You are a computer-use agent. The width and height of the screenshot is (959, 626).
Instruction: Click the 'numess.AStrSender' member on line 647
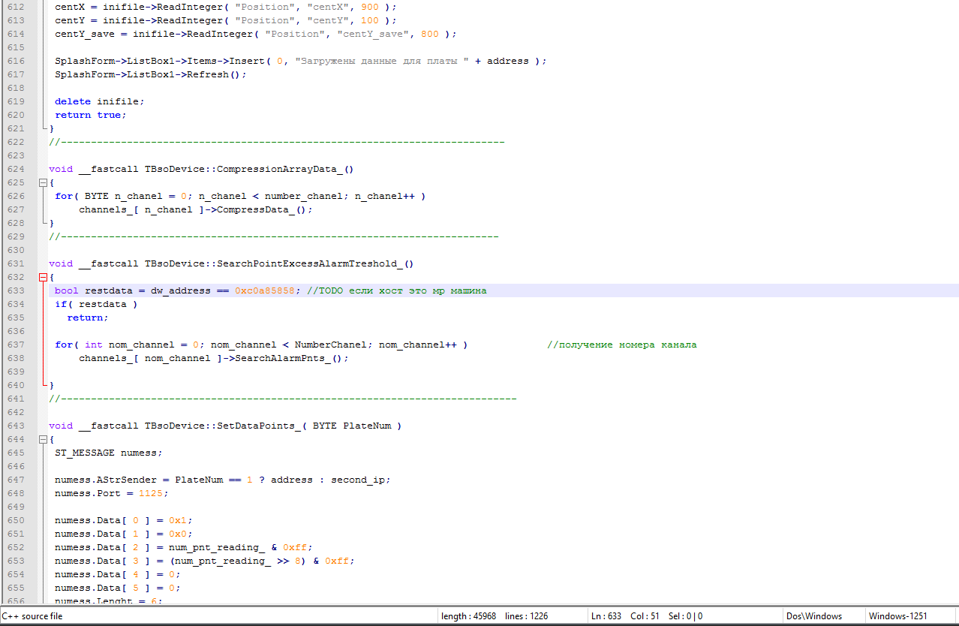[106, 480]
